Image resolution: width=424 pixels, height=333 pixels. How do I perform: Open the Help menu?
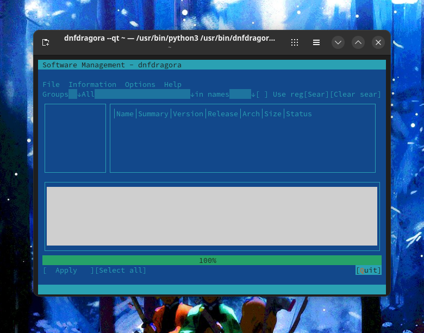(x=172, y=84)
